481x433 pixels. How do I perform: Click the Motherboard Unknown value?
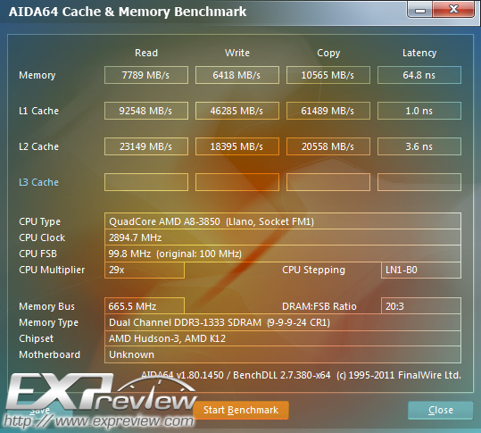283,354
